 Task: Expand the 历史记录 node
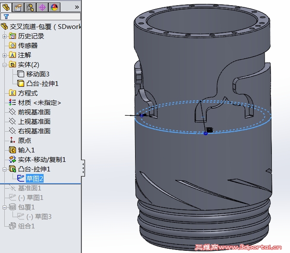pos(4,36)
